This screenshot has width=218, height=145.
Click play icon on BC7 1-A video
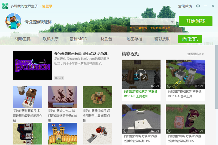pyautogui.click(x=169, y=86)
